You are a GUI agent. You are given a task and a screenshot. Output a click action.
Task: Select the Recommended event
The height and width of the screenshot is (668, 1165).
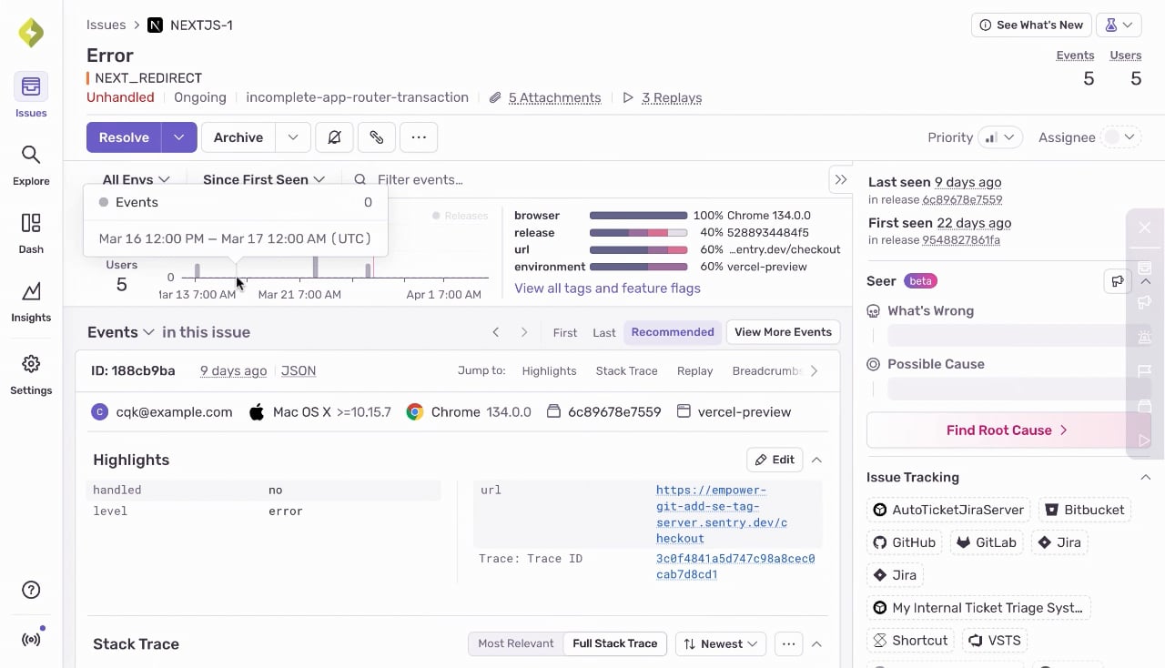(673, 332)
